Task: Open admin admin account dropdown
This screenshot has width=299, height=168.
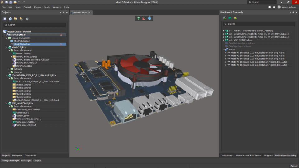Action: coord(297,7)
